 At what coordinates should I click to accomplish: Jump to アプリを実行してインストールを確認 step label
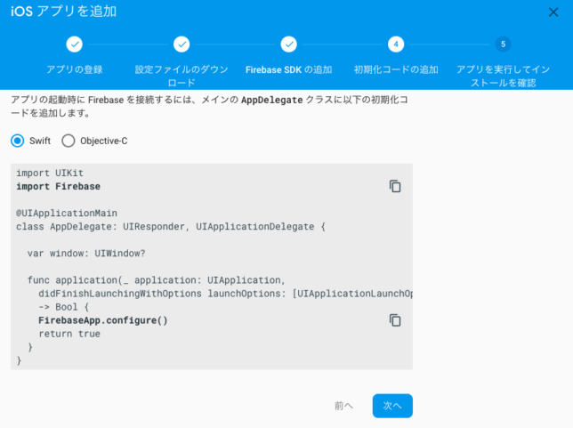504,76
